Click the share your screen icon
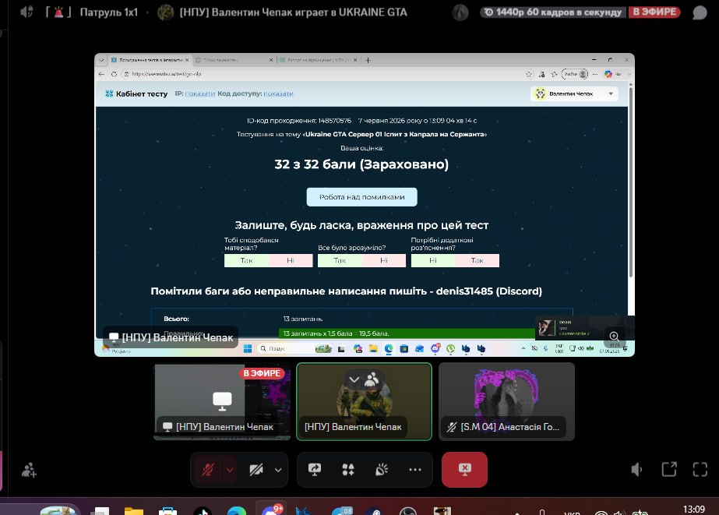719x515 pixels. 315,470
